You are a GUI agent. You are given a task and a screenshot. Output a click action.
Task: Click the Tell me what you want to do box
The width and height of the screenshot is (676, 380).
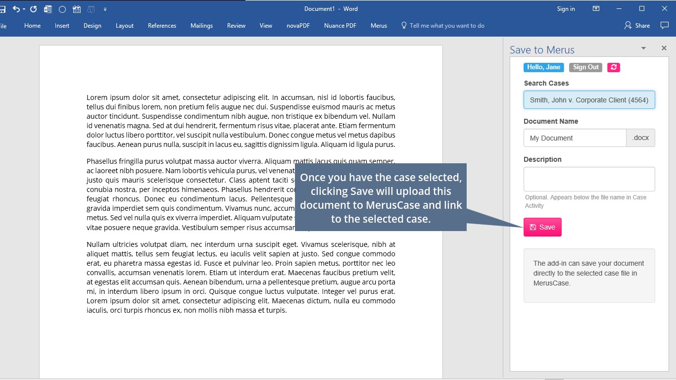pos(442,26)
